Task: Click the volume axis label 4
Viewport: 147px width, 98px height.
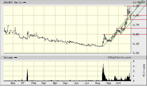Action: 134,61
